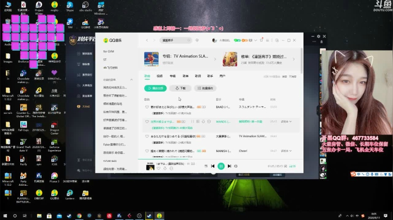Viewport: 393px width, 220px height.
Task: Open user avatar profile in QQ Music
Action: (215, 40)
